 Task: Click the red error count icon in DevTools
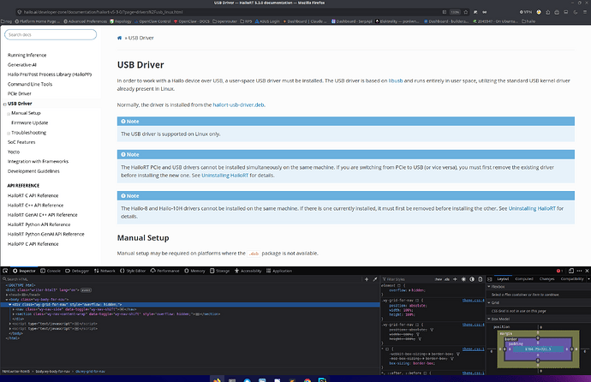pos(559,271)
